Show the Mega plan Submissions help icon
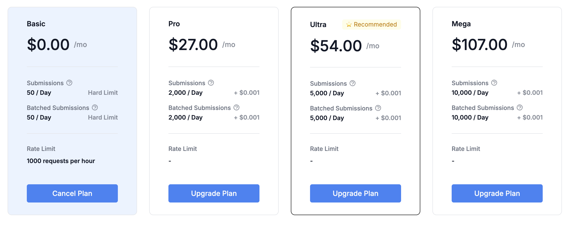This screenshot has width=569, height=225. tap(494, 83)
